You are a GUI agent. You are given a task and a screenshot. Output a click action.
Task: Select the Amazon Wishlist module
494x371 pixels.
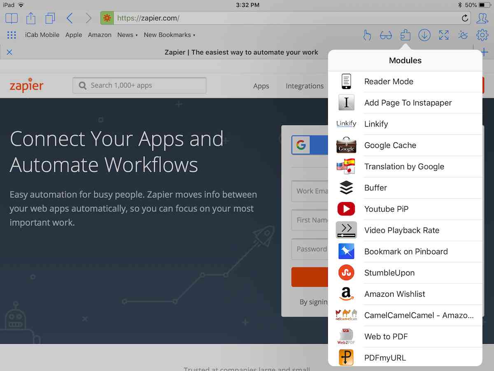(x=405, y=294)
